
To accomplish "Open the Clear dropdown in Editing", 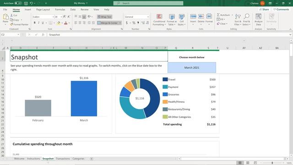I will coord(222,24).
